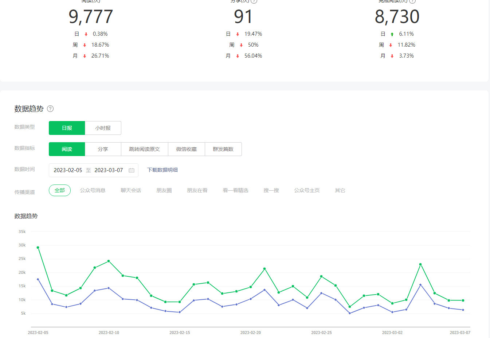Click green line peak point on 2023-02-05

click(x=38, y=248)
